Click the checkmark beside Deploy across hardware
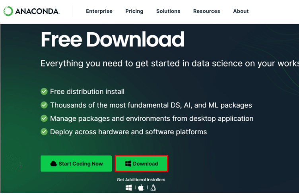Image resolution: width=299 pixels, height=195 pixels. pyautogui.click(x=44, y=131)
